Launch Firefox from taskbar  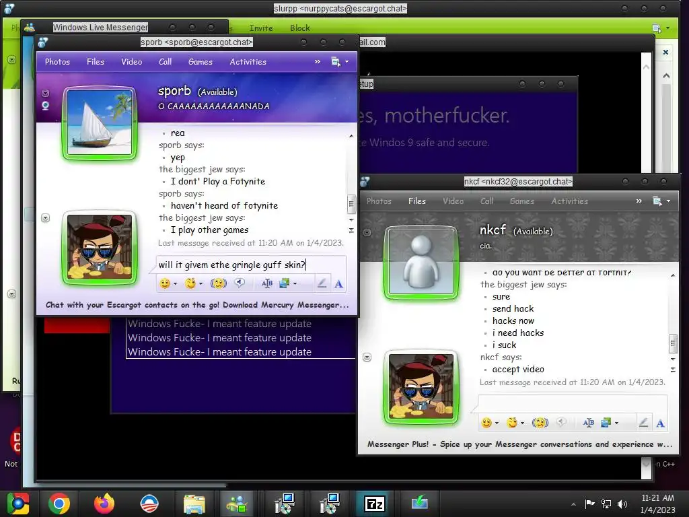(x=104, y=504)
